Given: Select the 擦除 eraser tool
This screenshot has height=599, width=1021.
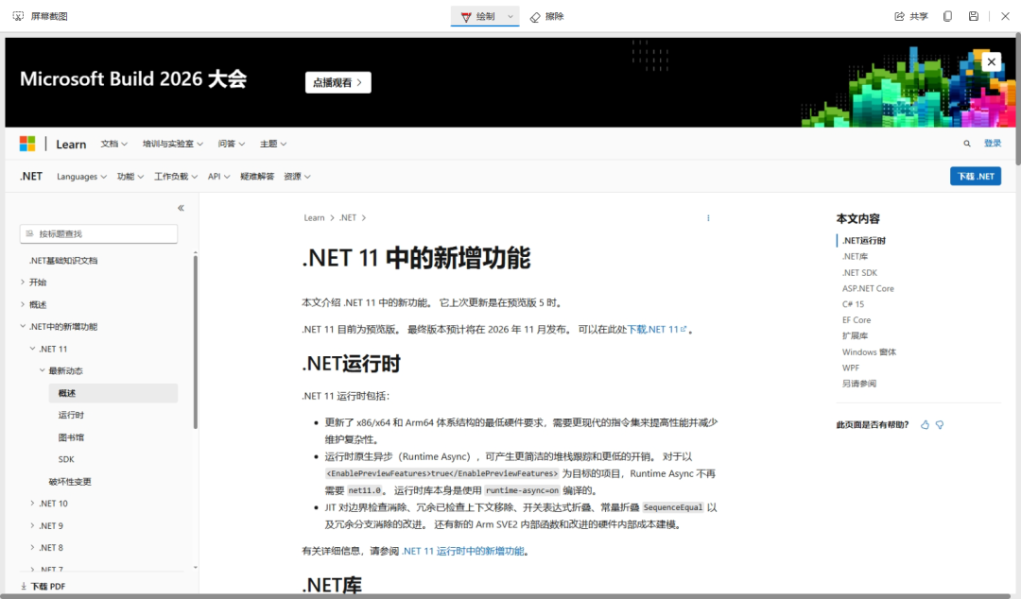Looking at the screenshot, I should pos(547,16).
